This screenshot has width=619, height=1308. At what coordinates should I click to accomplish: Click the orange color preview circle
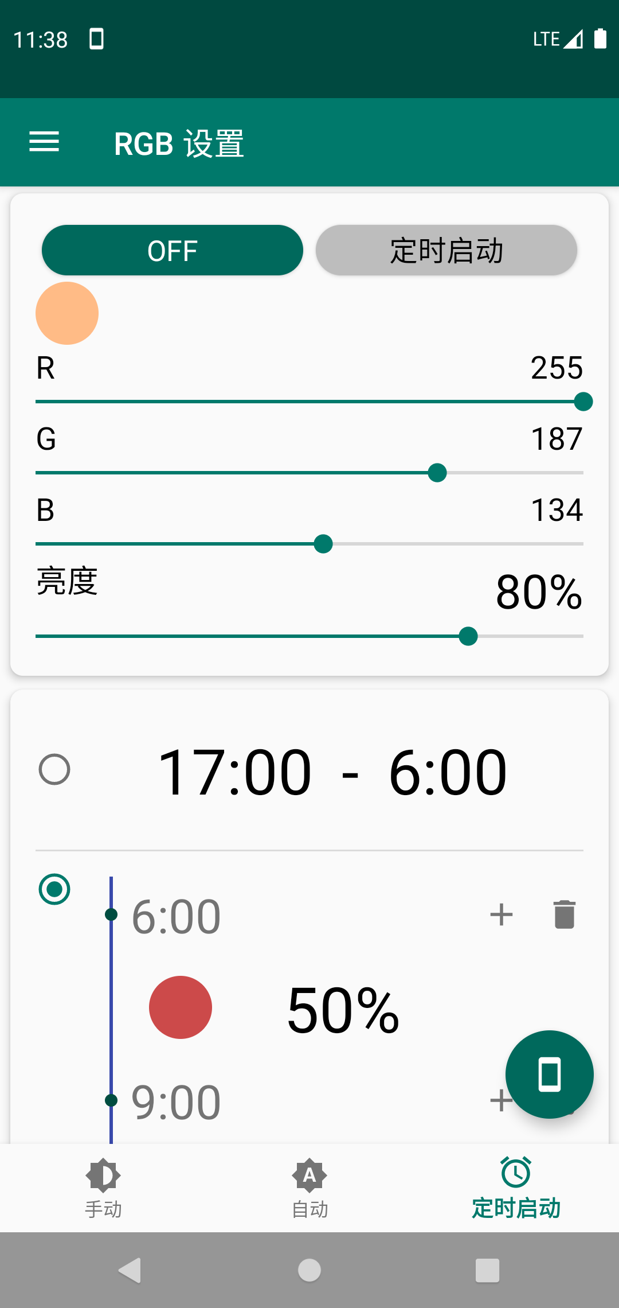pyautogui.click(x=67, y=313)
